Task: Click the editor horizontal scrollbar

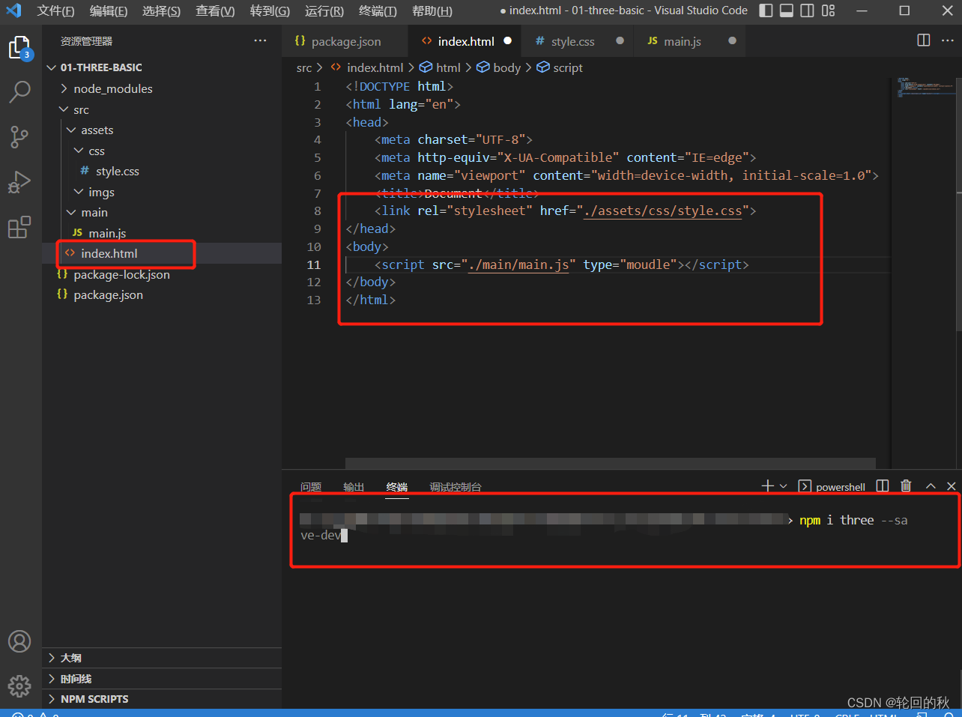Action: point(611,463)
